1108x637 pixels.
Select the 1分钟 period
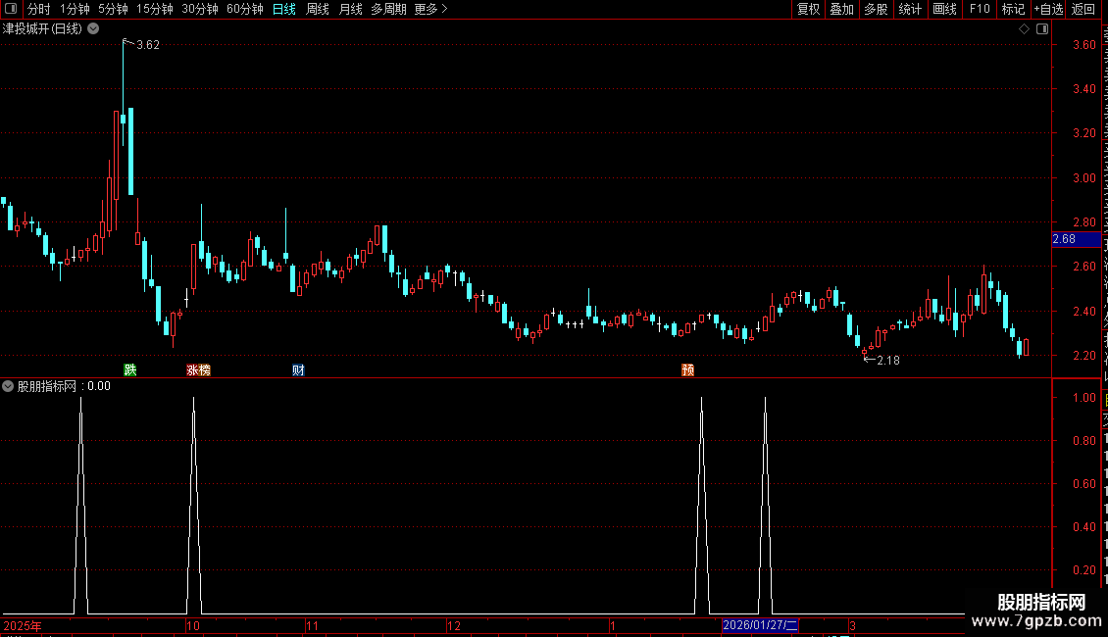(x=75, y=9)
